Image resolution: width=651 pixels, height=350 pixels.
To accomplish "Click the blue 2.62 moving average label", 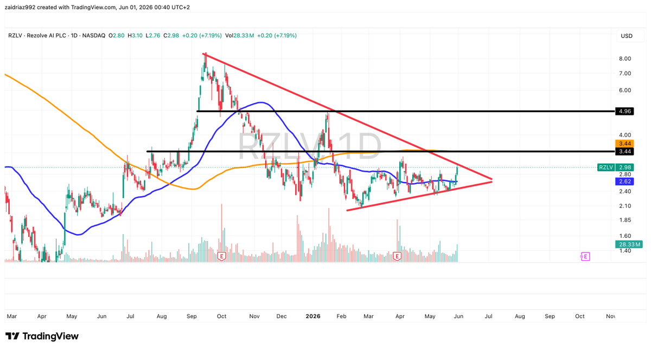I will click(x=624, y=182).
